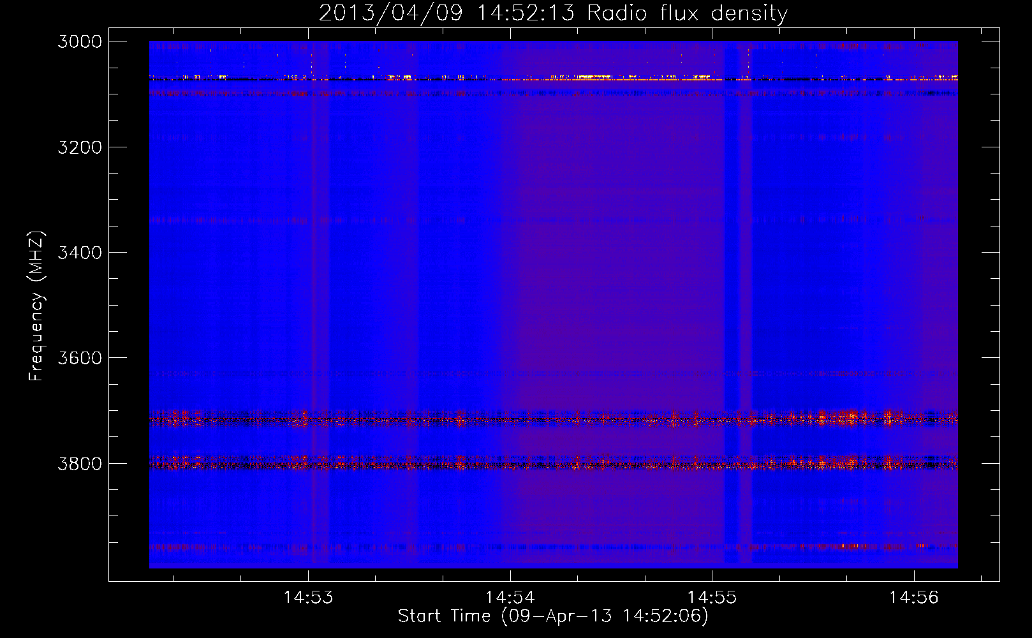Select the 3000 frequency tick label

(x=80, y=41)
